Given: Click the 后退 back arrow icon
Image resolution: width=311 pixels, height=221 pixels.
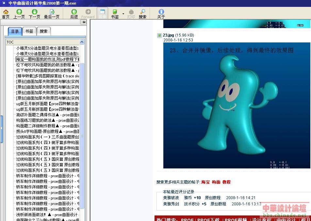Looking at the screenshot, I should point(74,14).
